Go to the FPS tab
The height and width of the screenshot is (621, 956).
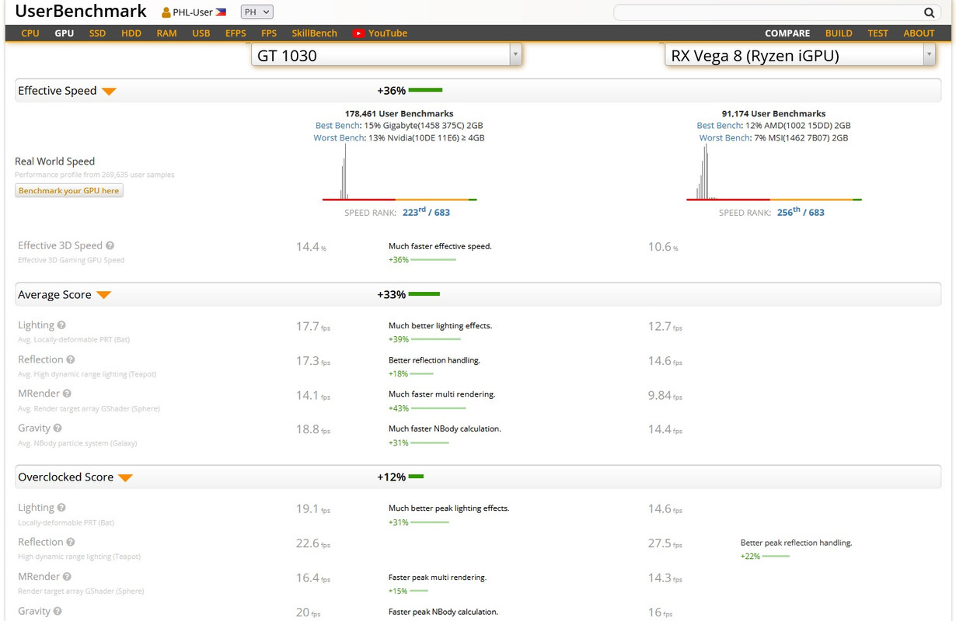click(269, 33)
